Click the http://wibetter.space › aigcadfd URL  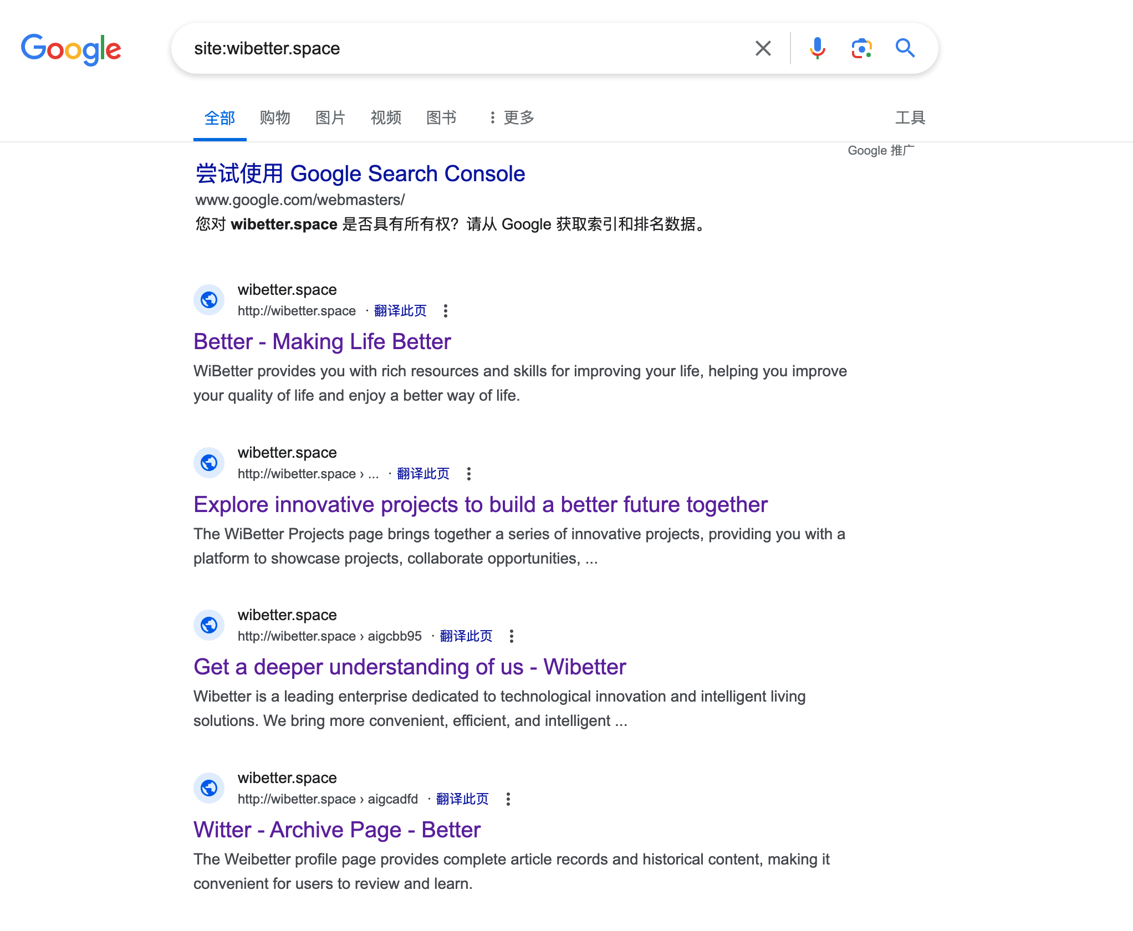(x=328, y=799)
